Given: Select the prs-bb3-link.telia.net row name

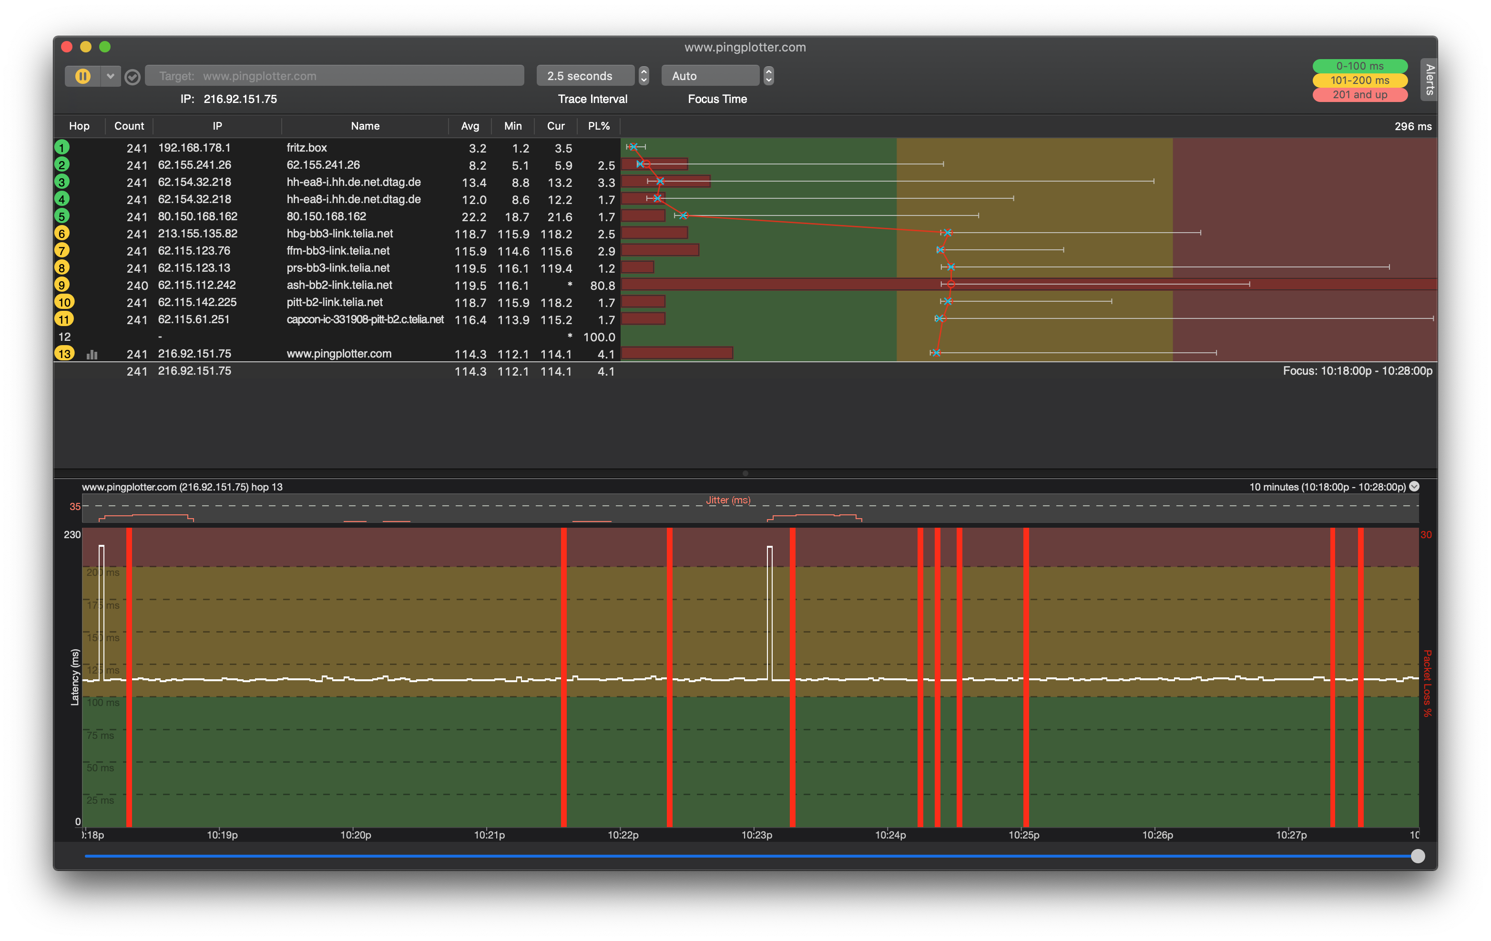Looking at the screenshot, I should pyautogui.click(x=338, y=268).
